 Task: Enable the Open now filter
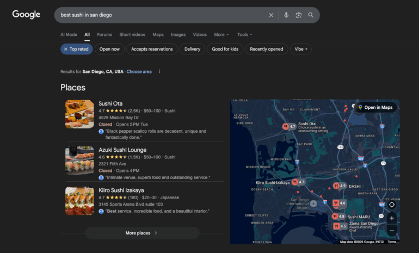[x=109, y=49]
